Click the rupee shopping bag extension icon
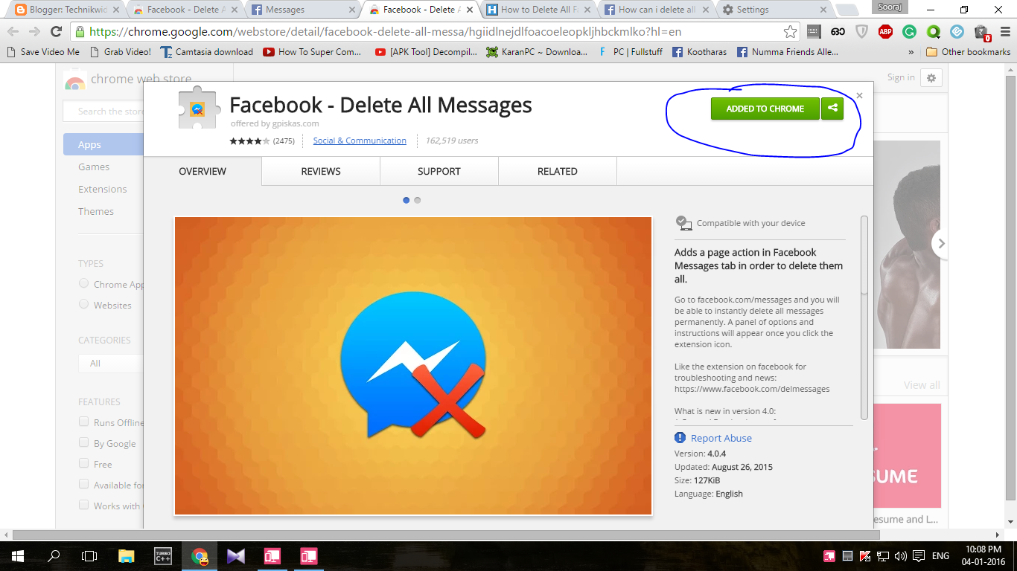Screen dimensions: 1017x571 [x=982, y=33]
